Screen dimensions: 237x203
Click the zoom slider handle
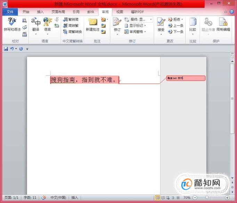click(x=207, y=197)
